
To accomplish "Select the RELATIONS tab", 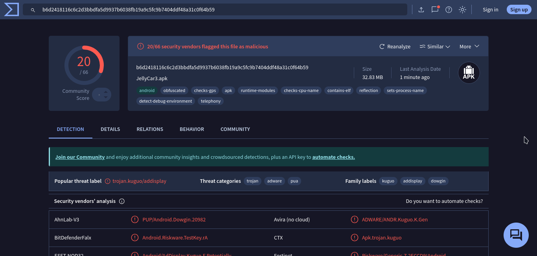I will [150, 129].
